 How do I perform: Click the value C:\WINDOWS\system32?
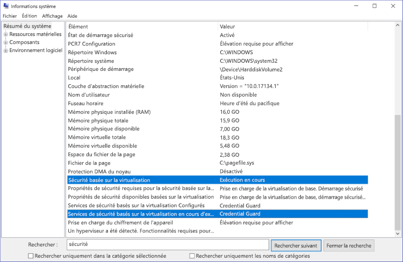pyautogui.click(x=249, y=61)
